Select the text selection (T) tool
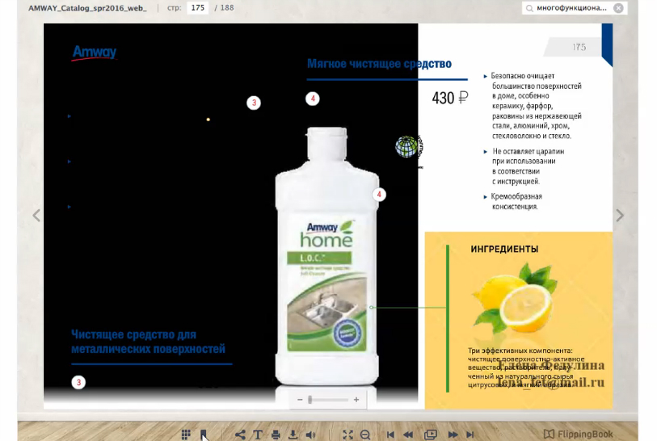Image resolution: width=657 pixels, height=441 pixels. pos(258,435)
